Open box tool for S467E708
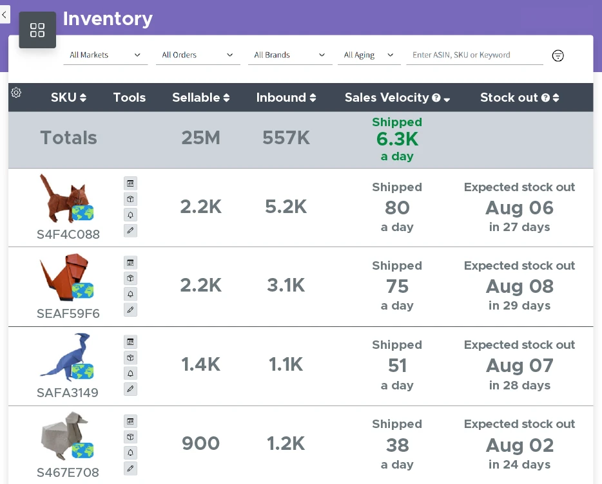Screen dimensions: 602x484 (131, 437)
